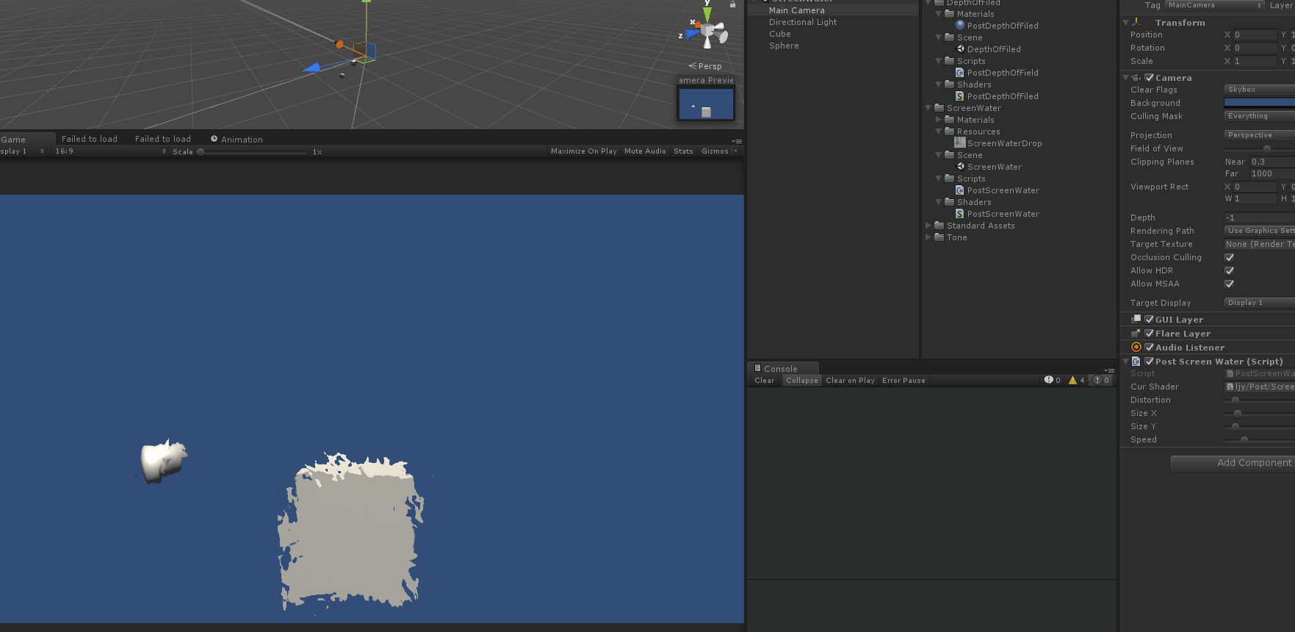Click the Transform component axes icon
Image resolution: width=1295 pixels, height=632 pixels.
click(1136, 23)
